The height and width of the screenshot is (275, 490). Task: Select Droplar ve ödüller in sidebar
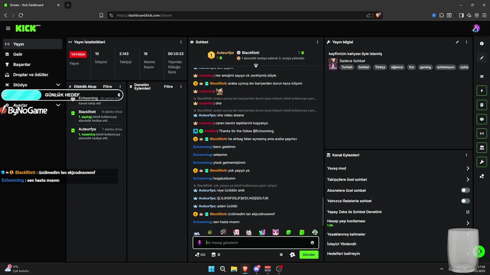coord(33,75)
